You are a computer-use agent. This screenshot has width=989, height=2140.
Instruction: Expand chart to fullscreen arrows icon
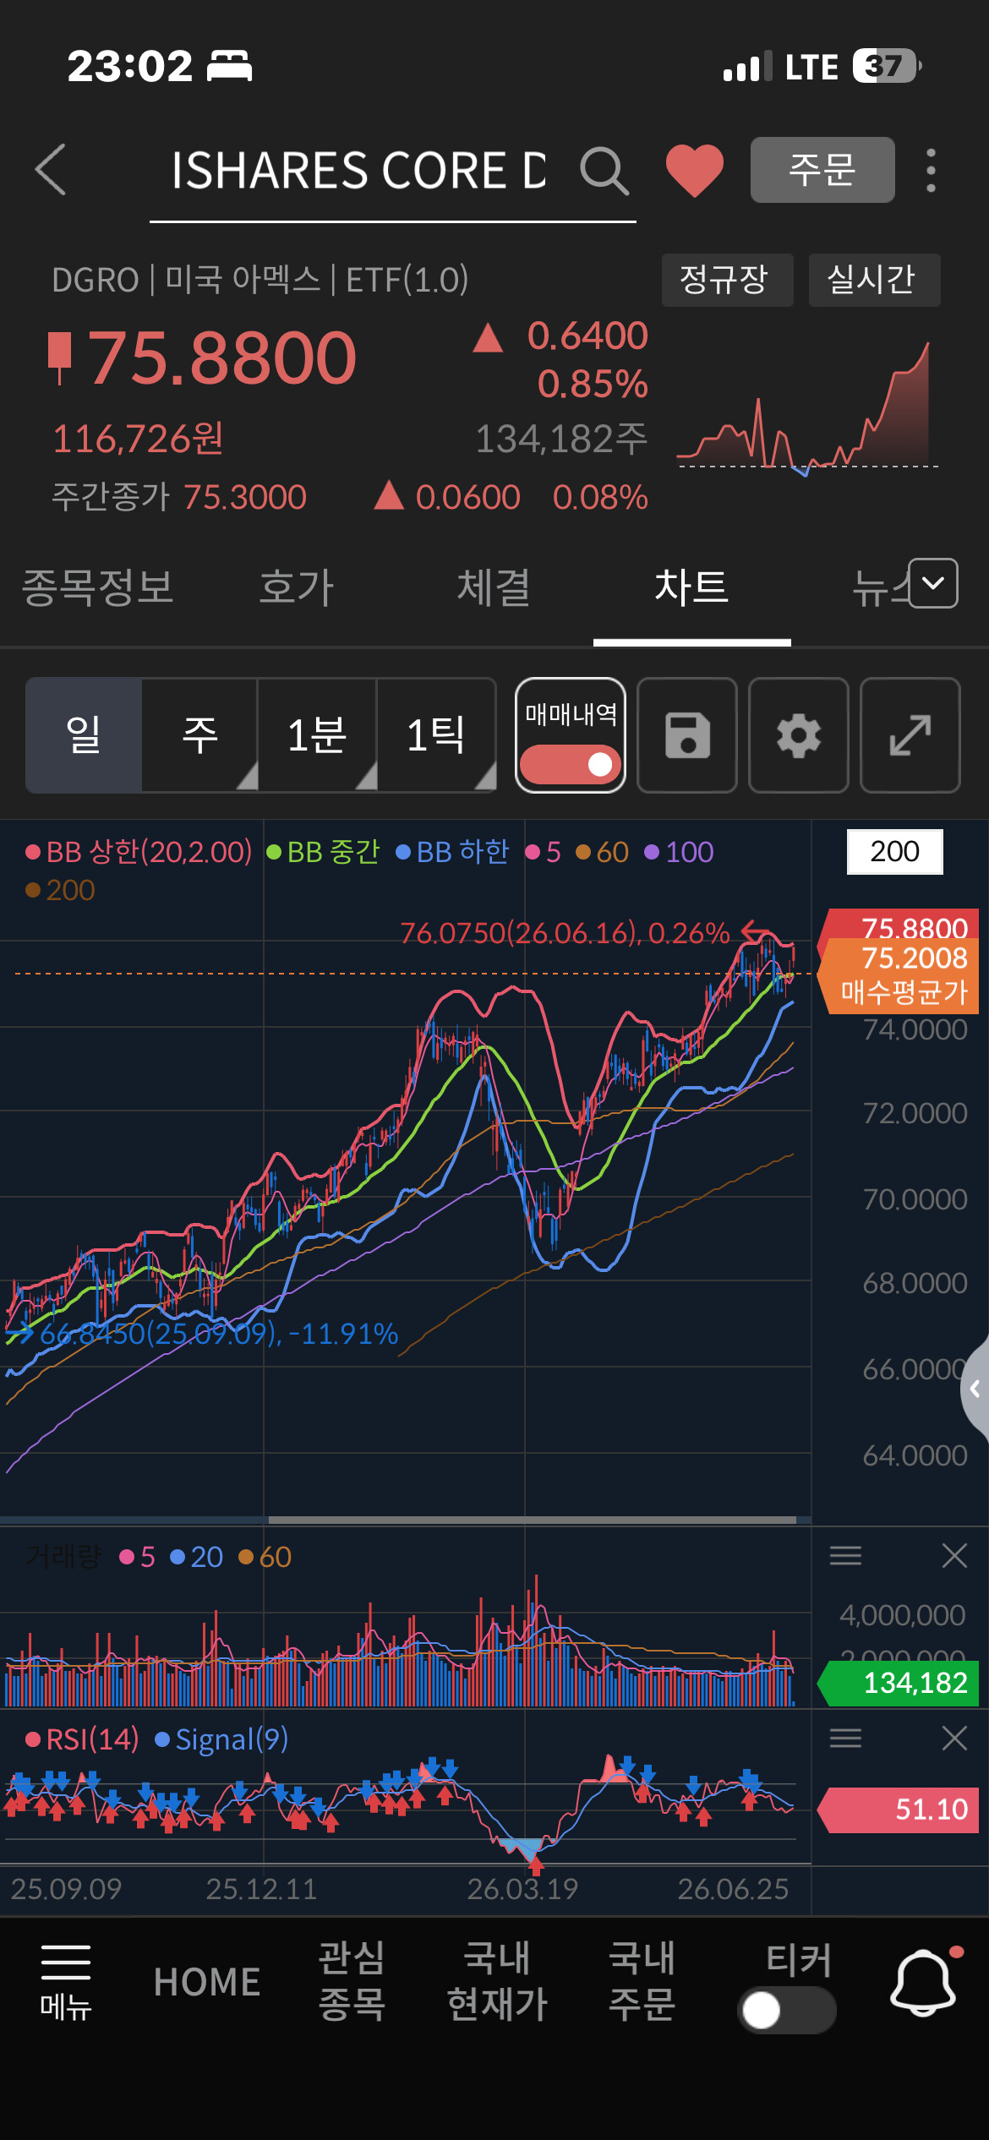[910, 735]
